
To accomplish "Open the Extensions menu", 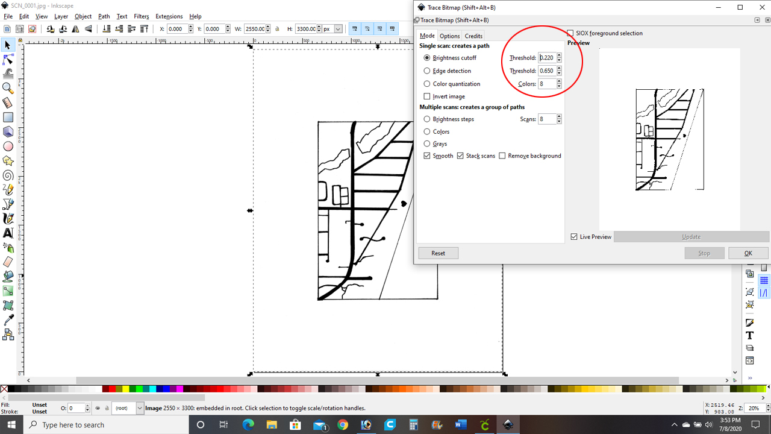I will point(169,16).
